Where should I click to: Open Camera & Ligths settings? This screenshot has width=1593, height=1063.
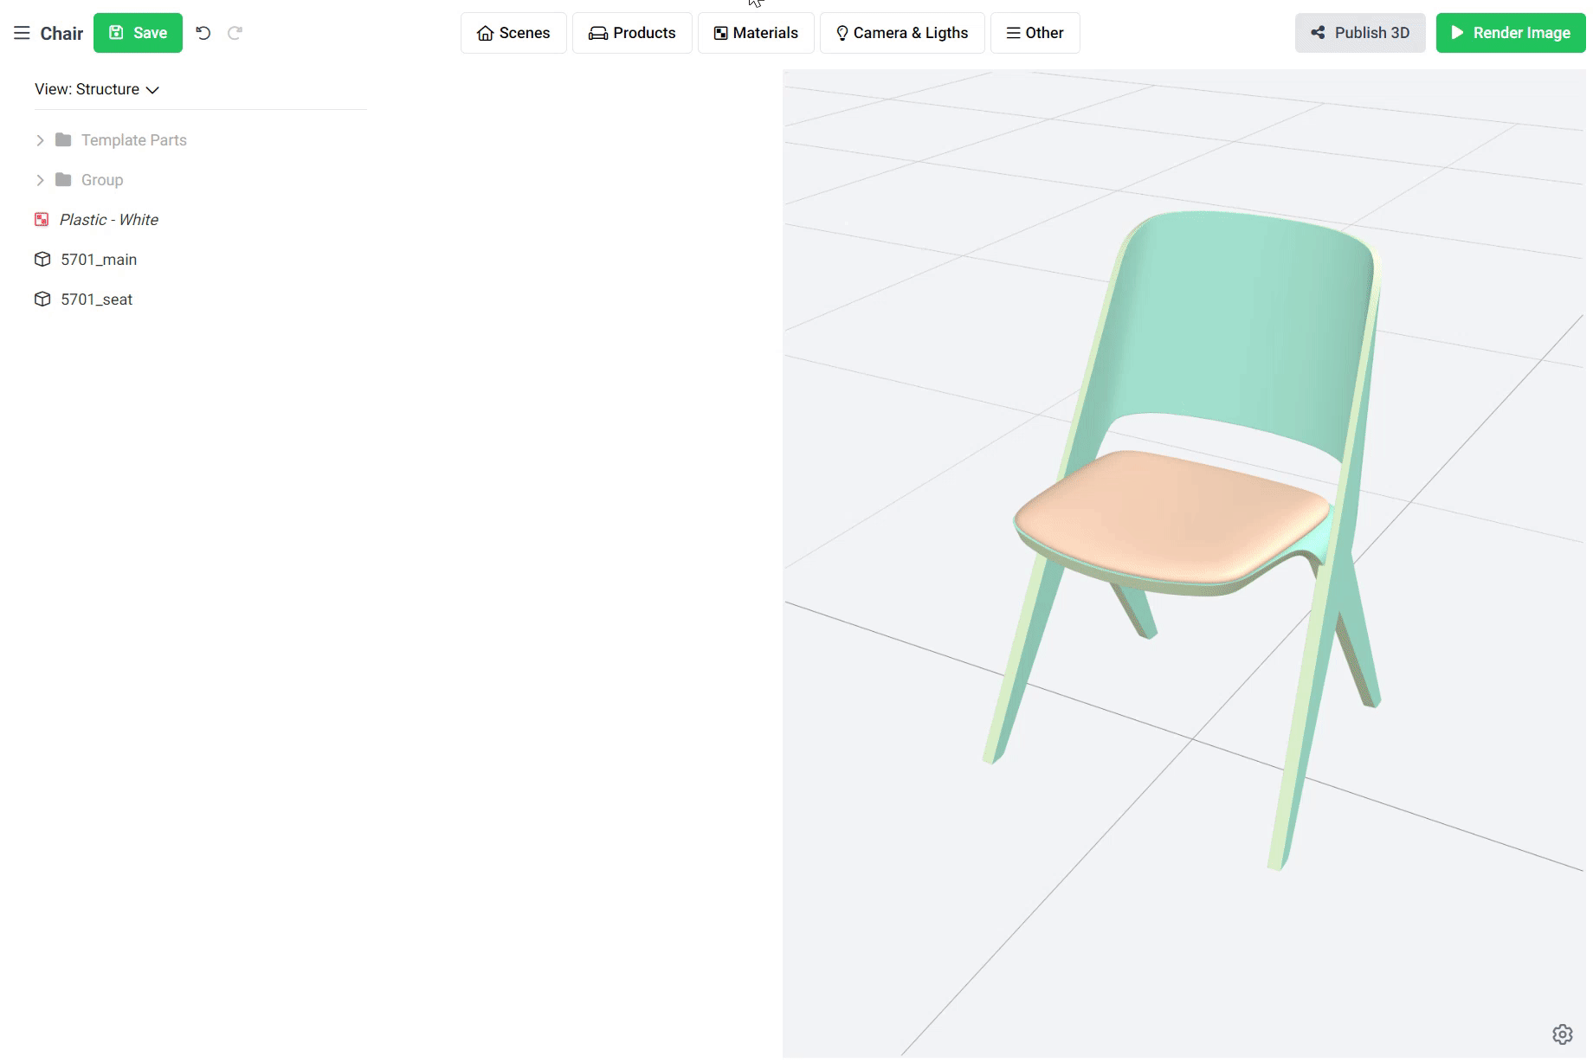point(902,33)
